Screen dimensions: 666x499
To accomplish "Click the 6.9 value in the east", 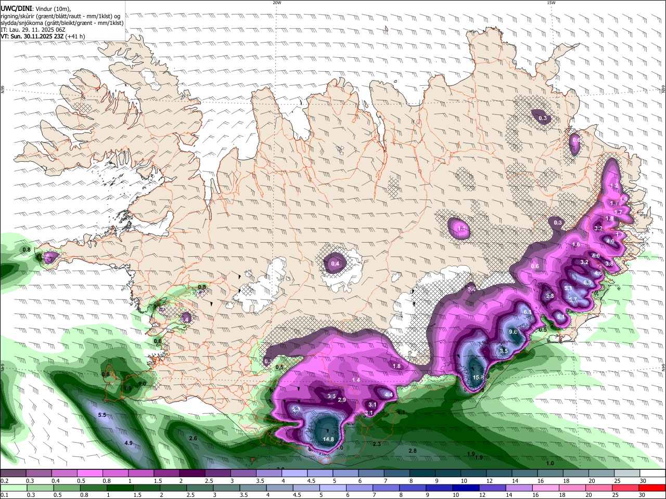I will click(588, 282).
